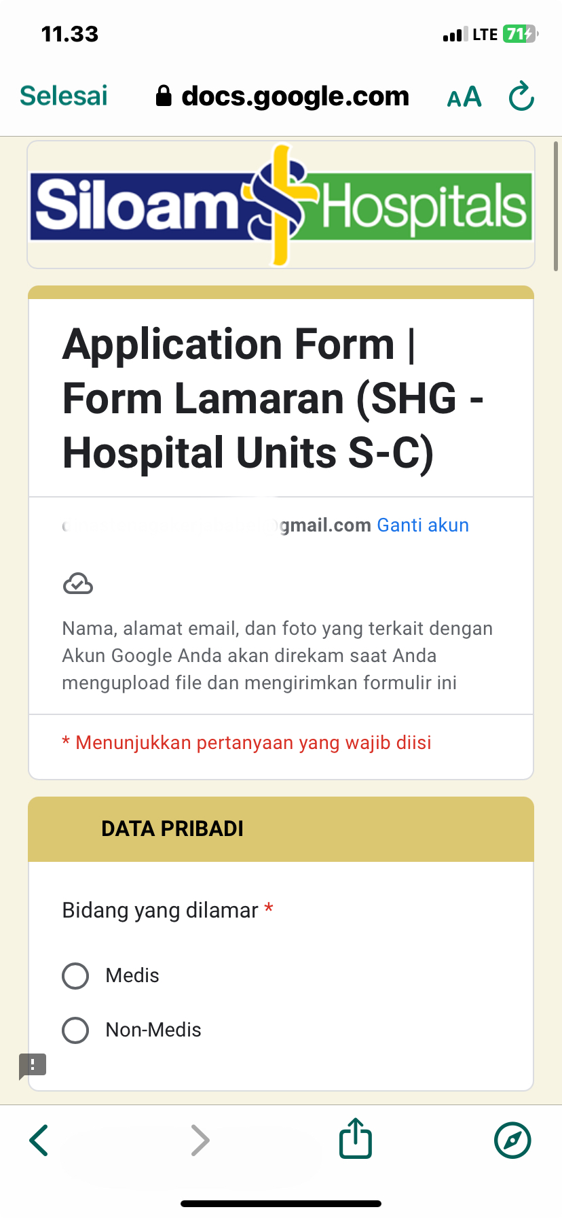Tap the Siloam Hospitals logo banner
This screenshot has width=562, height=1218.
tap(281, 205)
